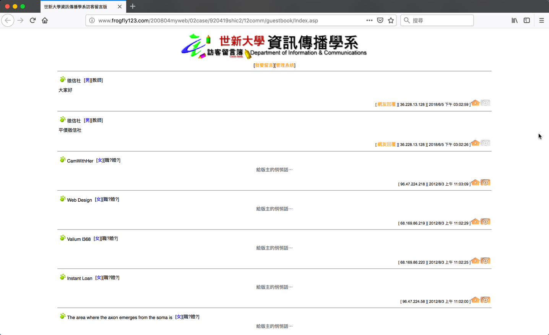Open the Library panel icon

[x=515, y=20]
